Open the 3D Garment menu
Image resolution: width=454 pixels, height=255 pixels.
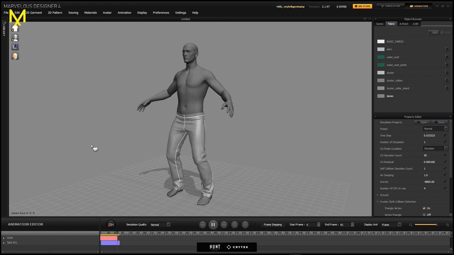[34, 13]
